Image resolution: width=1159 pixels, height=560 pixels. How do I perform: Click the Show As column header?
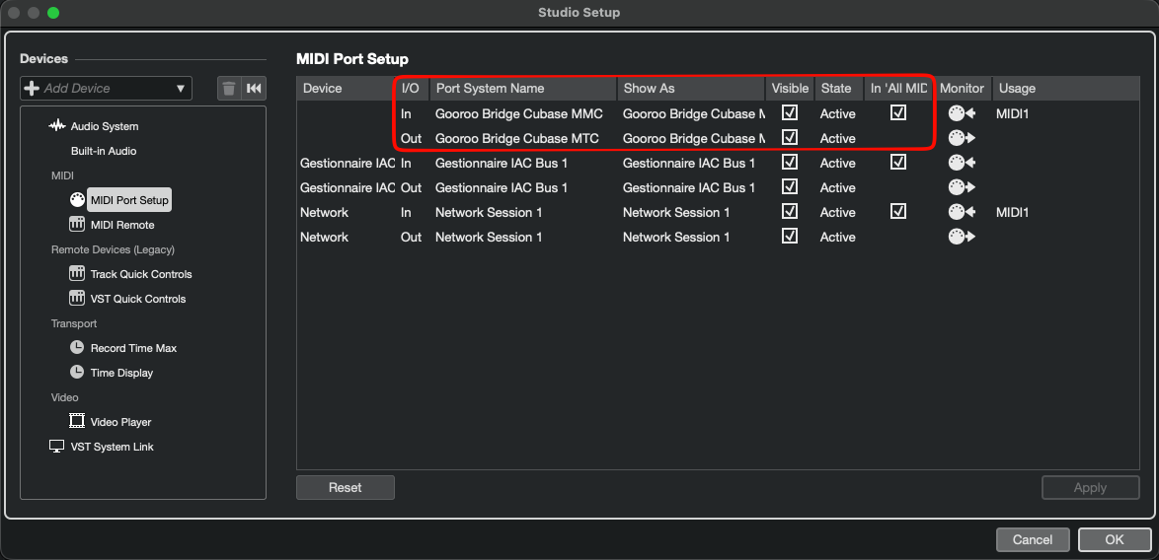691,89
